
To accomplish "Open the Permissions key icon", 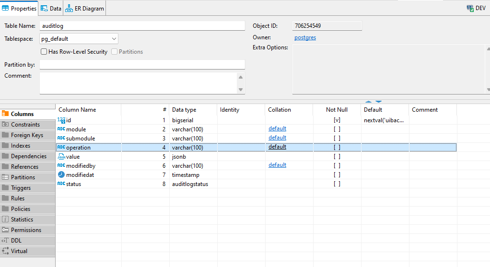I will pyautogui.click(x=5, y=230).
